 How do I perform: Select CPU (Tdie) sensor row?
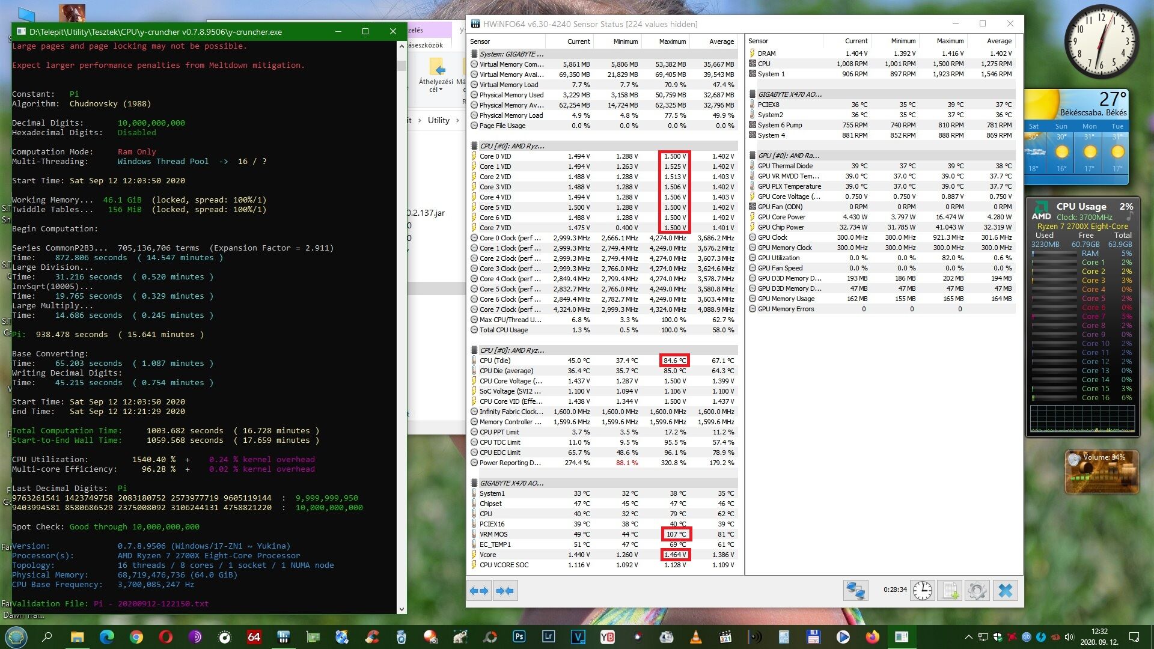coord(603,361)
